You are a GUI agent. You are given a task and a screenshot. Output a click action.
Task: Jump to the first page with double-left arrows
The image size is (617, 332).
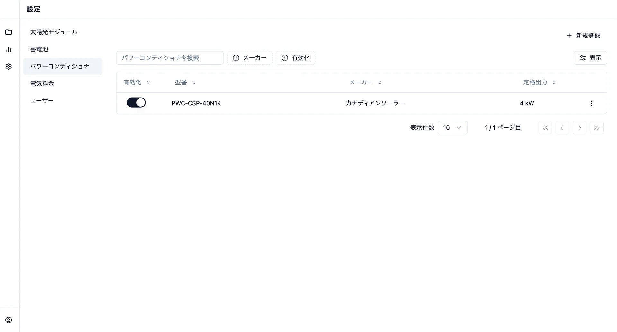[x=545, y=128]
